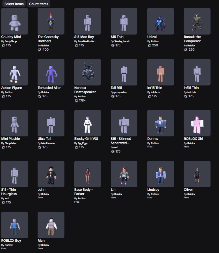Select the Oliver character thumbnail
The height and width of the screenshot is (253, 219).
coord(197,174)
